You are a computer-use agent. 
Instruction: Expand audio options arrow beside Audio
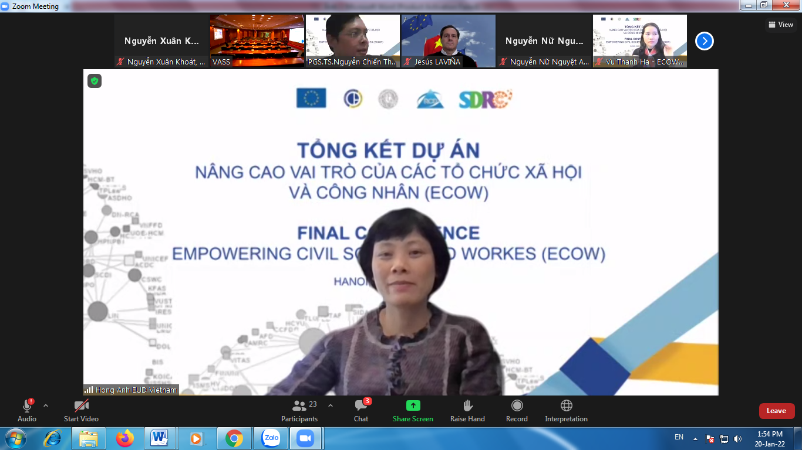pyautogui.click(x=46, y=405)
